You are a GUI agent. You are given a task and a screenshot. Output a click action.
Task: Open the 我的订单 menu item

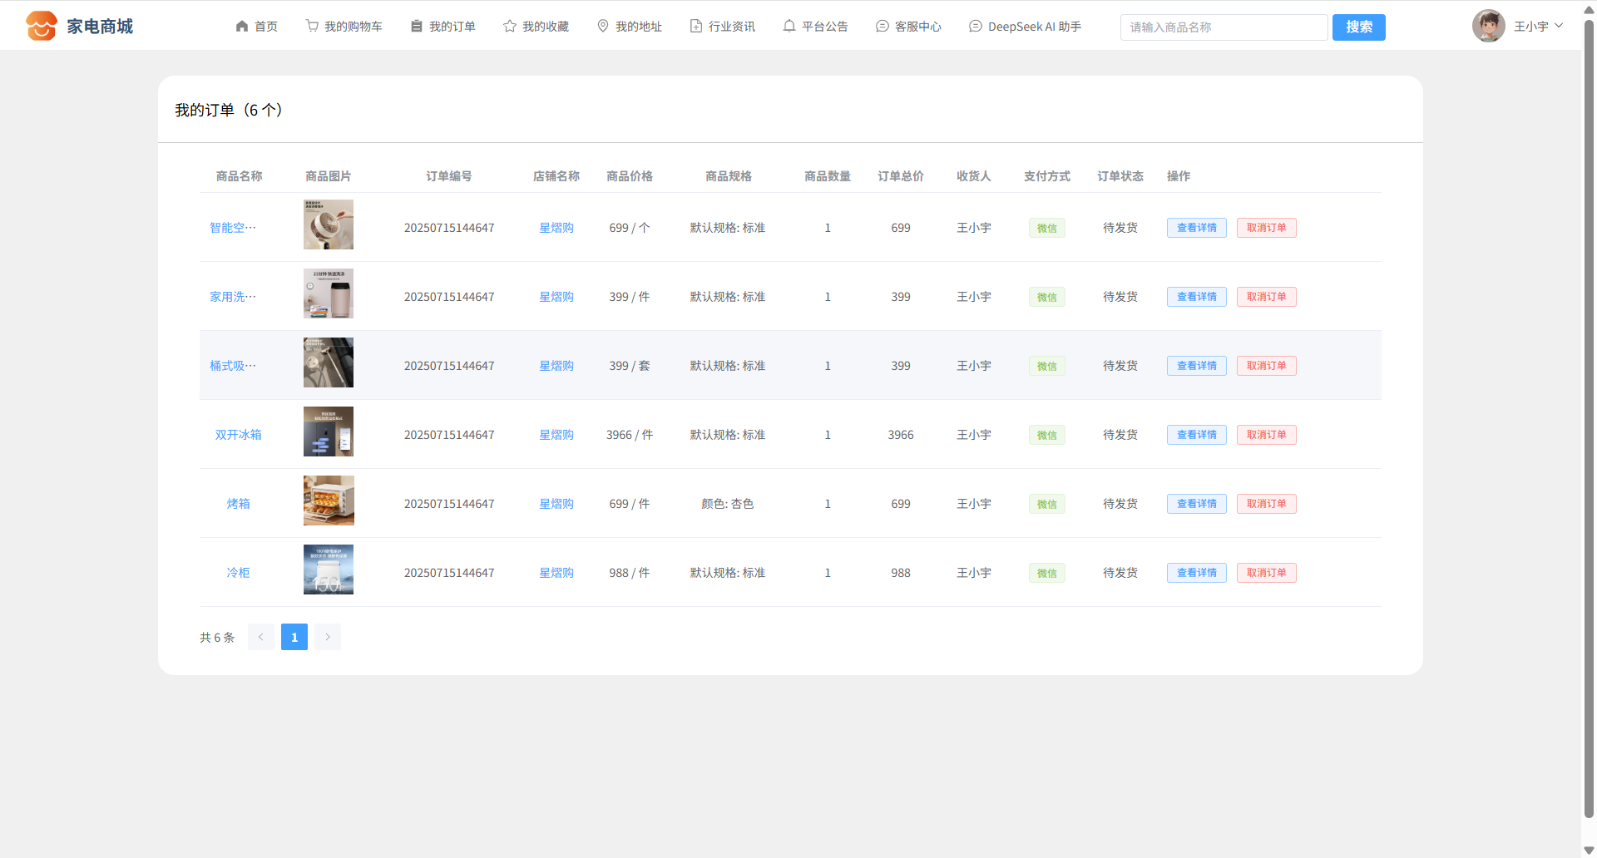[x=443, y=27]
